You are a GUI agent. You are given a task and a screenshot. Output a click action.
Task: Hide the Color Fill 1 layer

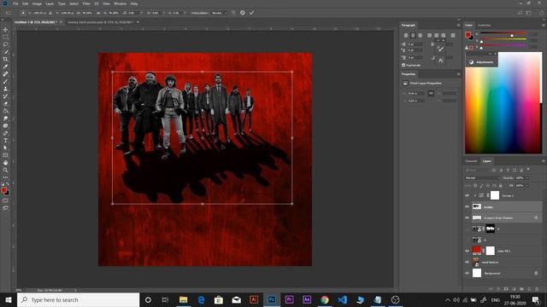[467, 251]
